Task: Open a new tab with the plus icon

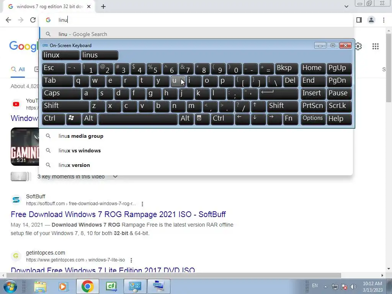Action: coord(103,7)
